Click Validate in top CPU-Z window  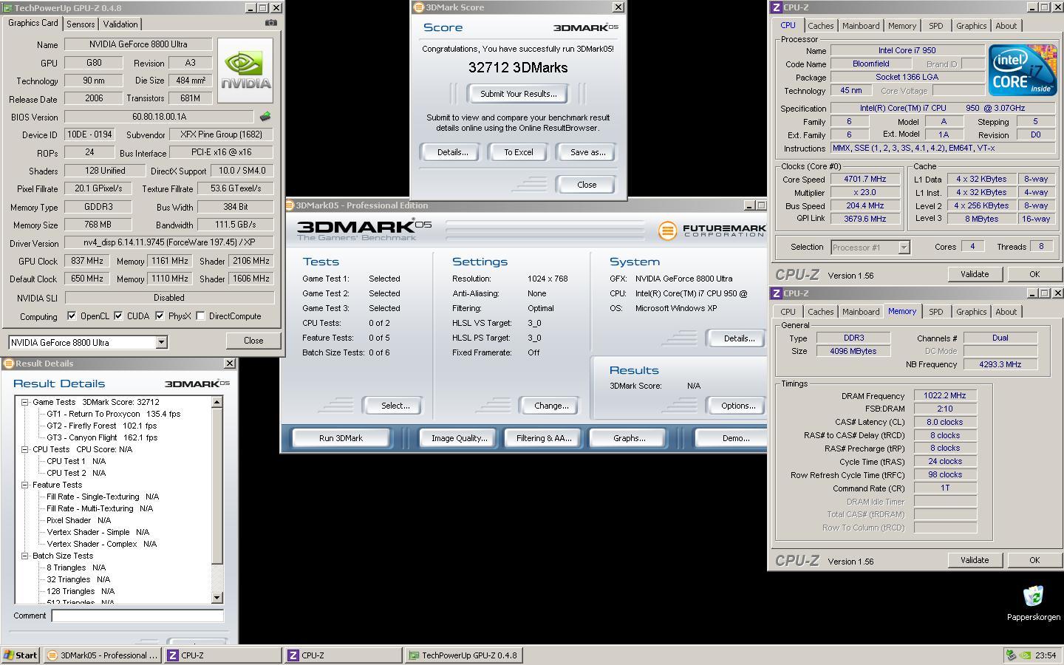974,274
